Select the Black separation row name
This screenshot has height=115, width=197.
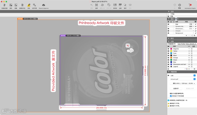tap(175, 55)
